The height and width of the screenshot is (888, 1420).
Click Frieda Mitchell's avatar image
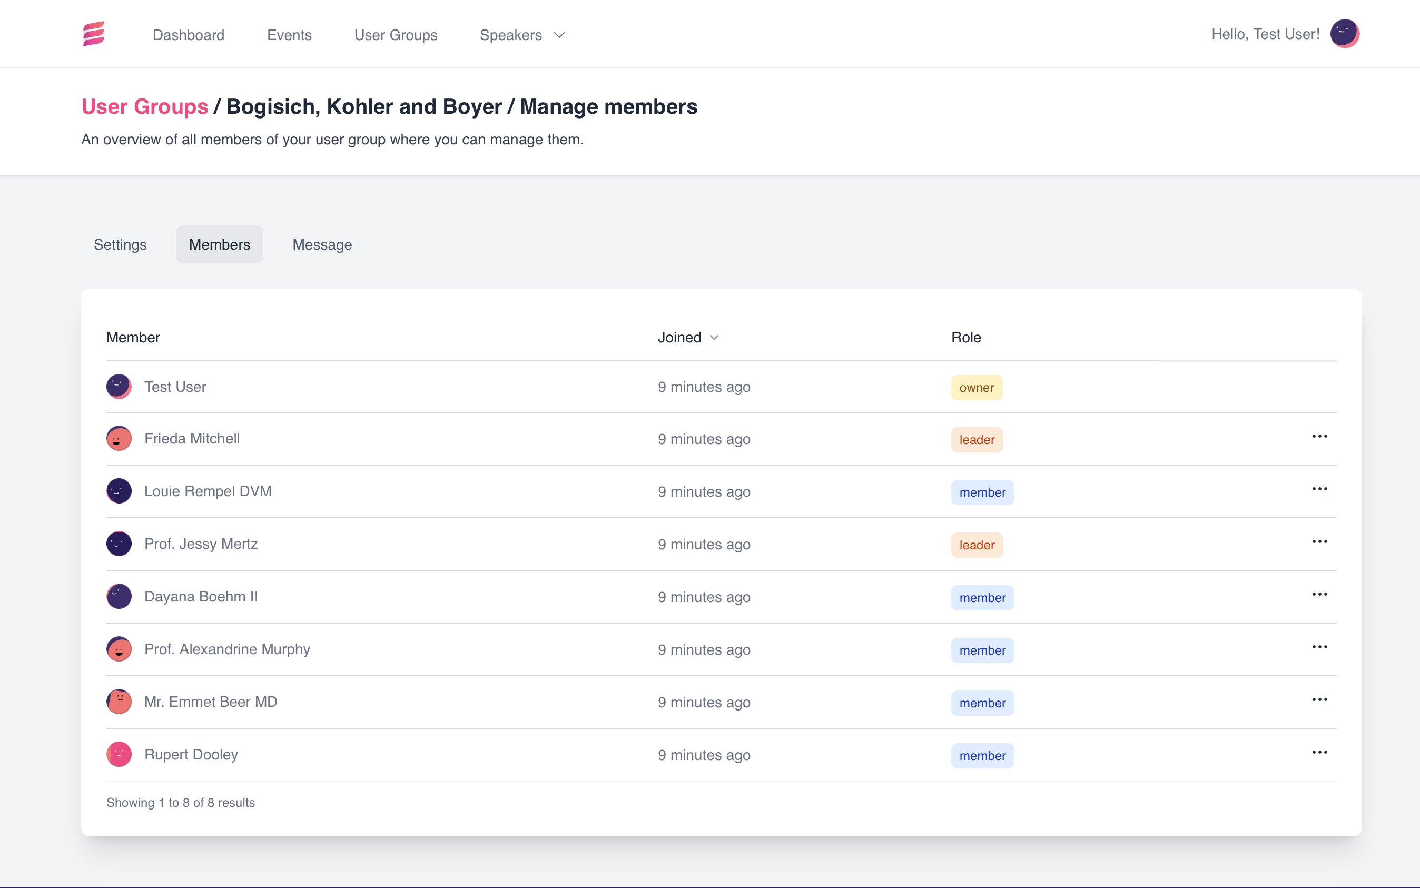119,439
